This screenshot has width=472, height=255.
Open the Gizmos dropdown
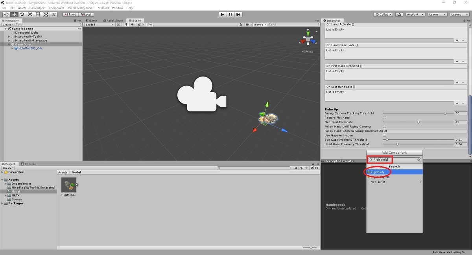pyautogui.click(x=260, y=24)
